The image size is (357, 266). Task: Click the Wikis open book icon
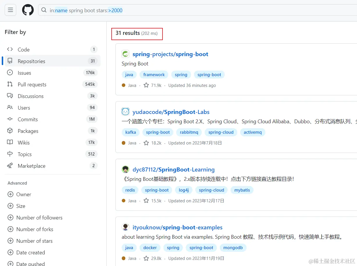[10, 142]
